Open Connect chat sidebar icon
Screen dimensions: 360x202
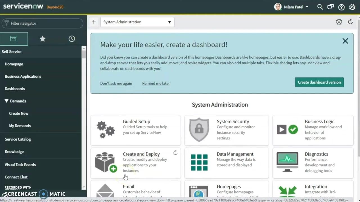pos(330,7)
